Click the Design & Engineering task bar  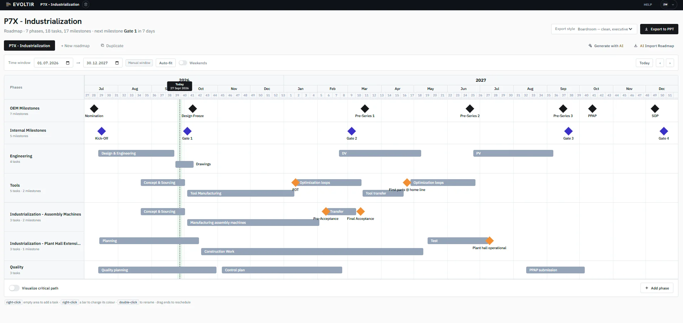[x=136, y=153]
